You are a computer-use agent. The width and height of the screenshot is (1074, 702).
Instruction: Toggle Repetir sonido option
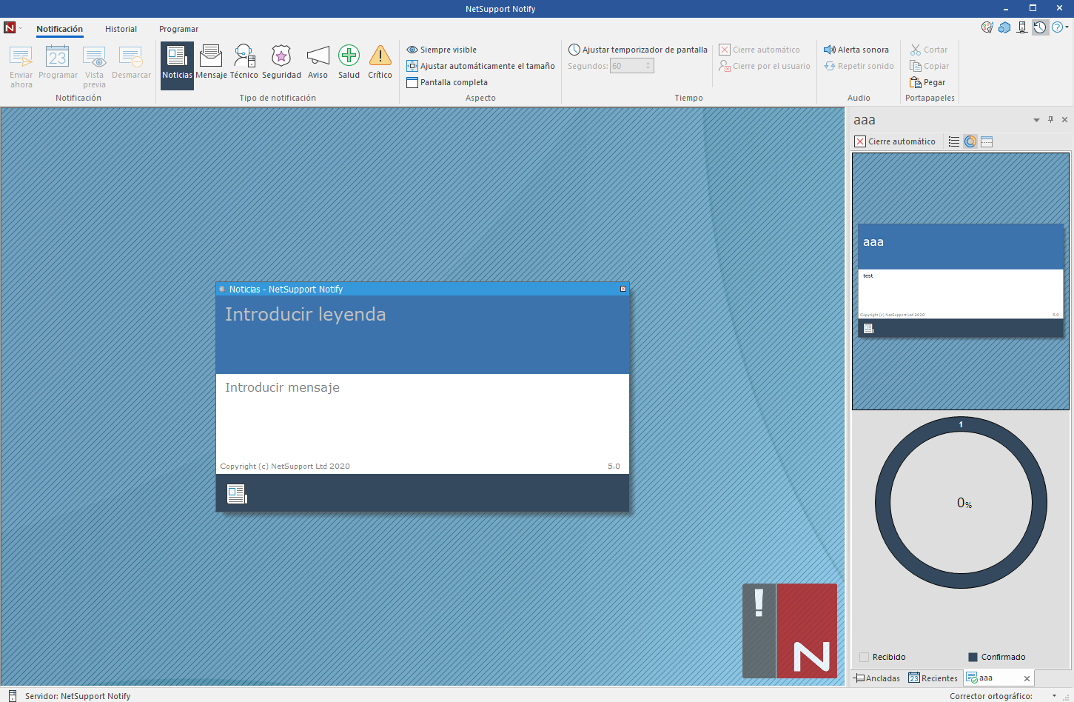(x=859, y=66)
